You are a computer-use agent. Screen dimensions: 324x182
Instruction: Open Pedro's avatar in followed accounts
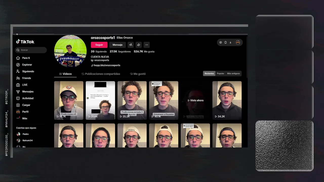click(18, 134)
